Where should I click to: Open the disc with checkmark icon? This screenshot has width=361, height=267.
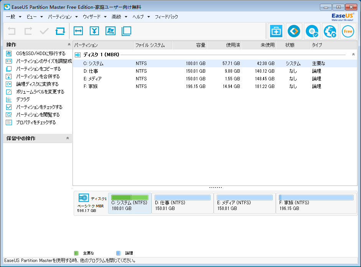click(x=312, y=31)
